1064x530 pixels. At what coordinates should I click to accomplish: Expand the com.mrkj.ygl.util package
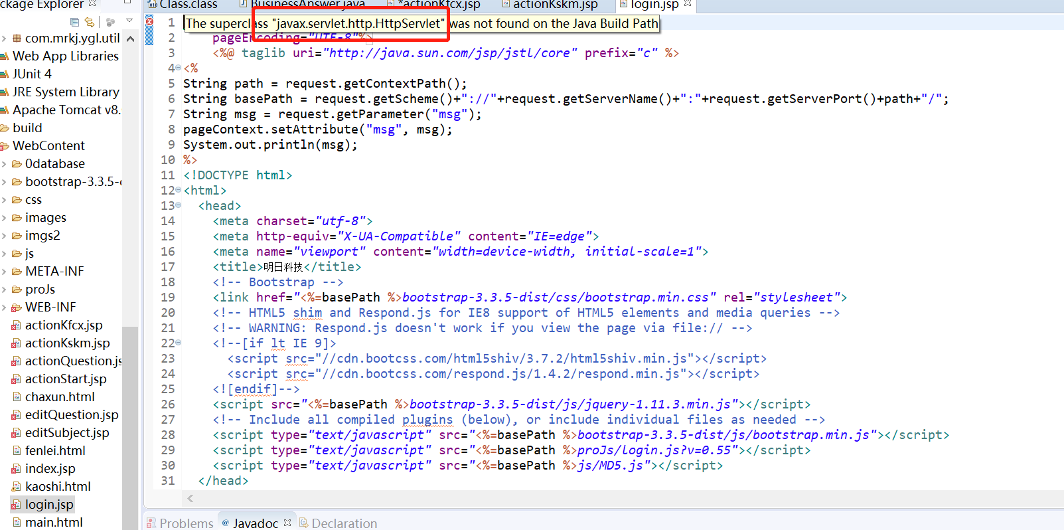[4, 38]
